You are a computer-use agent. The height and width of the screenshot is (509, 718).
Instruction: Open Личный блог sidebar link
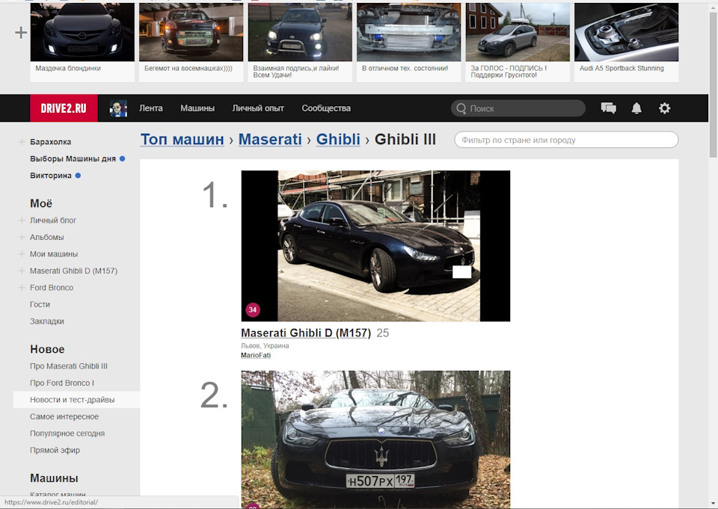point(53,220)
